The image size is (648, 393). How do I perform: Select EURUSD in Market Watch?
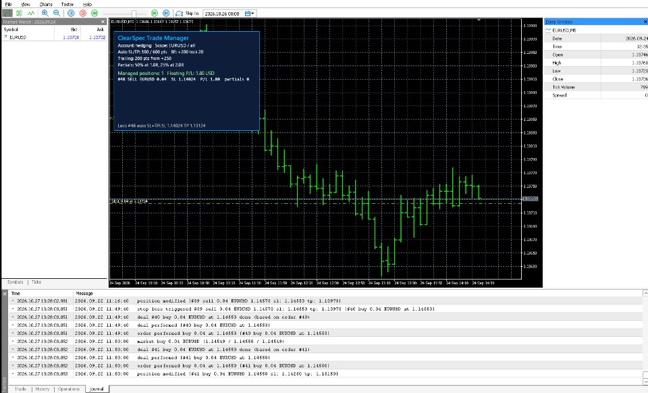click(x=54, y=37)
